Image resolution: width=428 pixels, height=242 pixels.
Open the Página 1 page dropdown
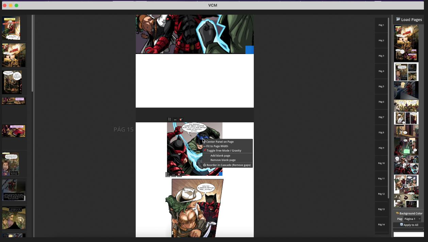(x=412, y=219)
